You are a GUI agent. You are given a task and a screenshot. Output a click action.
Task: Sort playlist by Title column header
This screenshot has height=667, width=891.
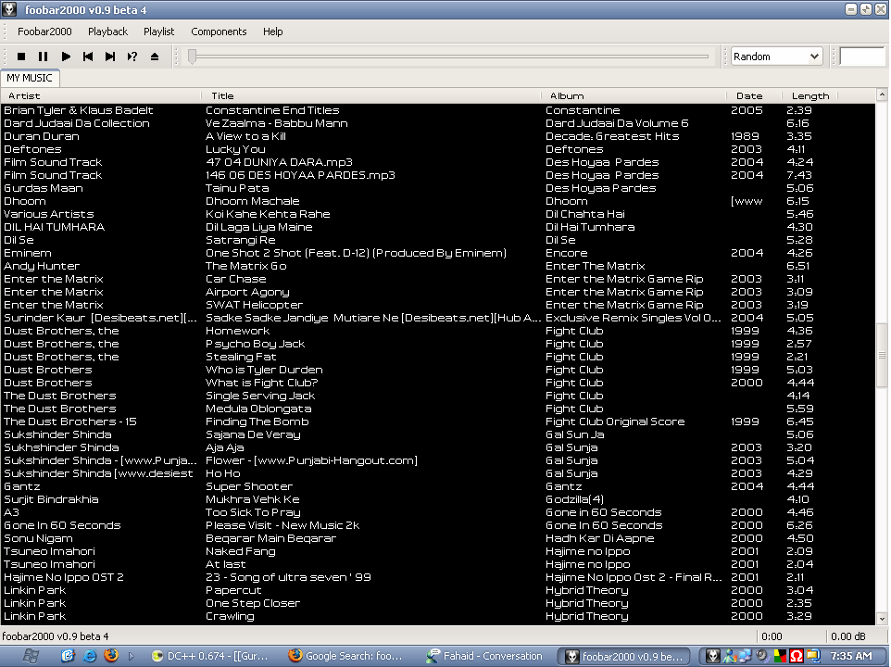[371, 96]
